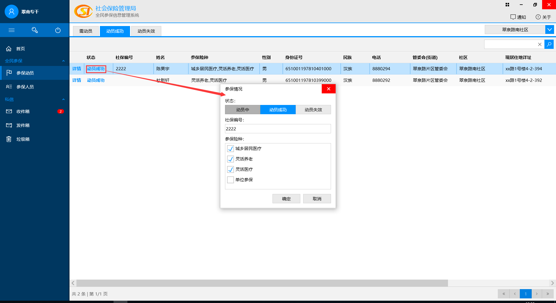
Task: Open 收件箱 inbox in sidebar
Action: coord(23,111)
